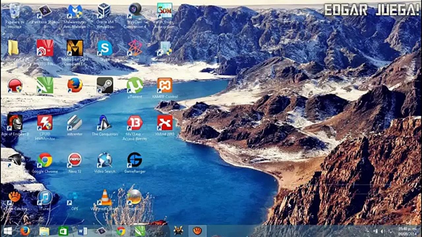This screenshot has width=422, height=237.
Task: Open the mtcenter shortcut
Action: [x=75, y=123]
